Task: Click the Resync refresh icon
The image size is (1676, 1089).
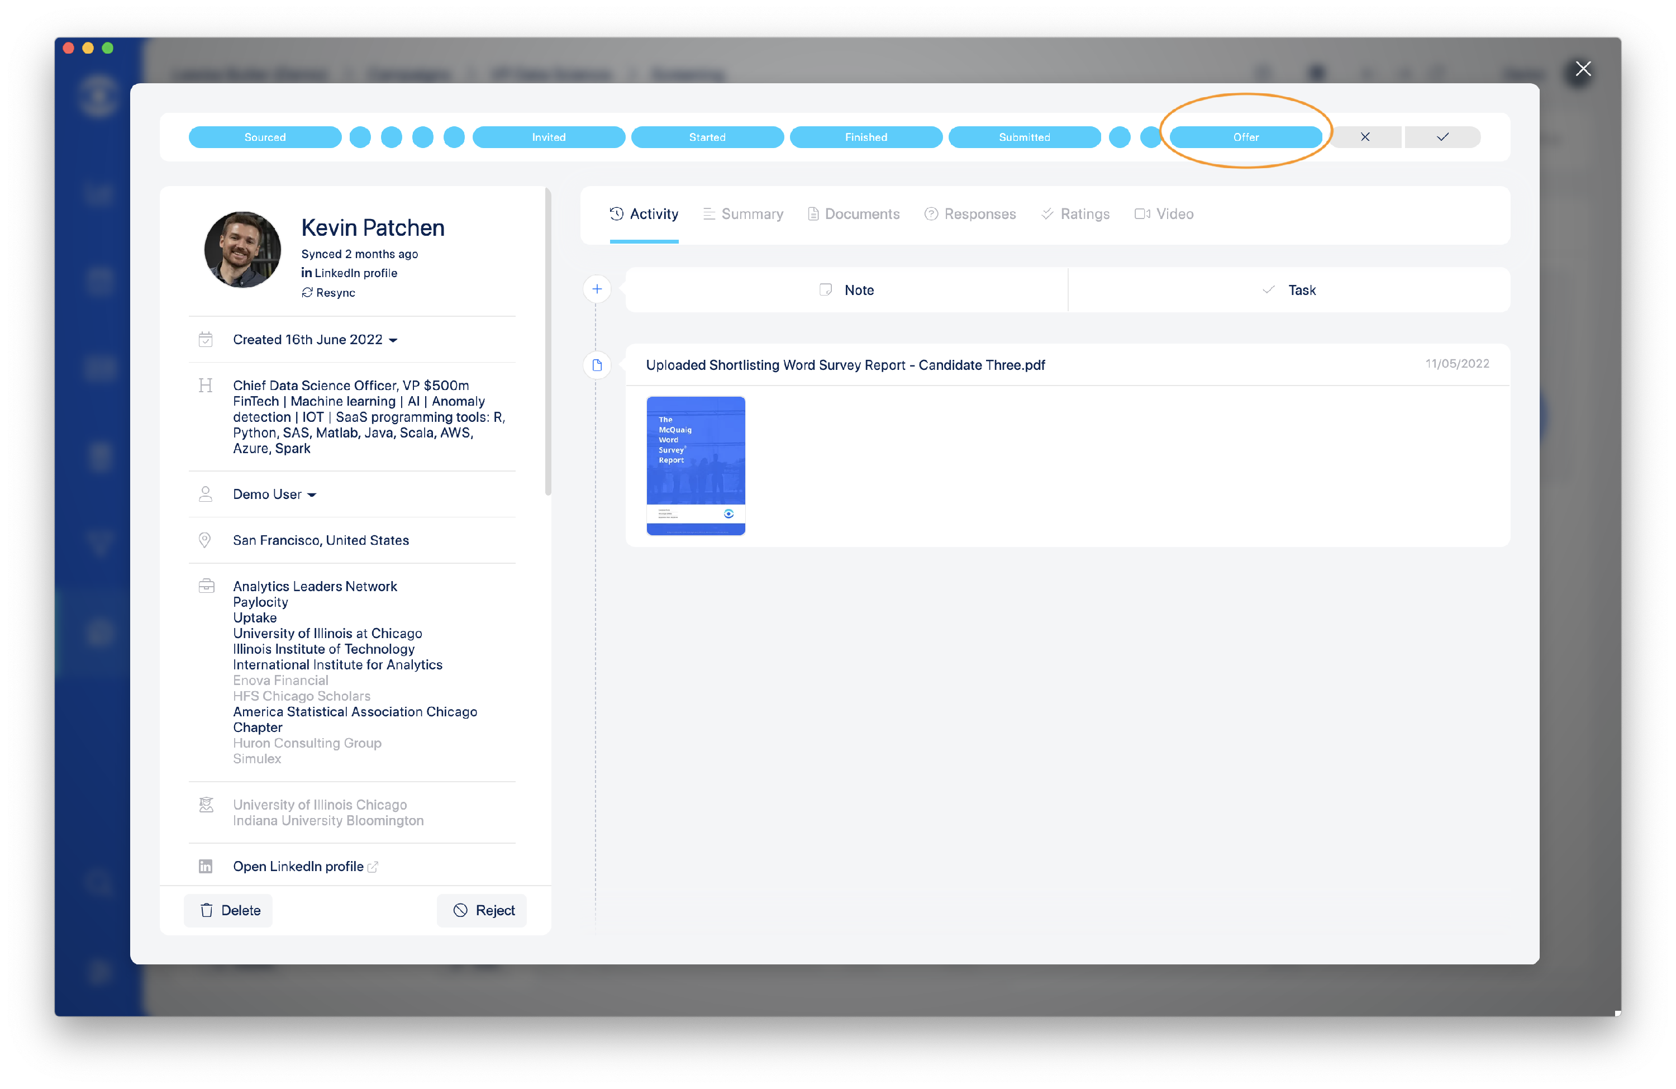Action: 307,292
